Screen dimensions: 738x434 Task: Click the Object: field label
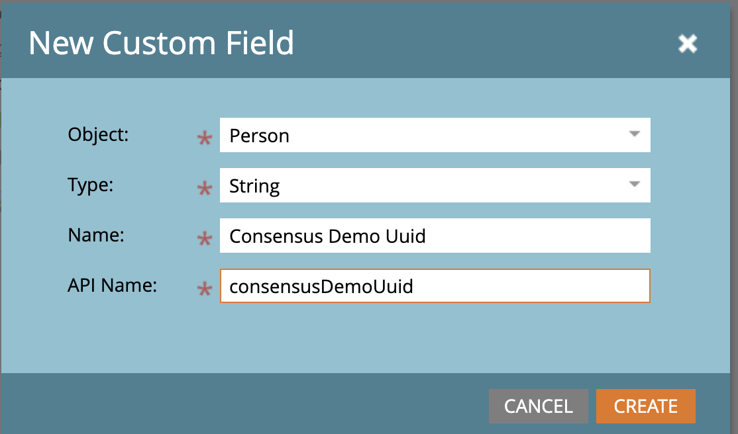point(98,135)
